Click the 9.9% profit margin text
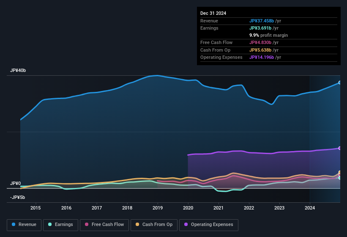This screenshot has width=347, height=237. pos(268,35)
